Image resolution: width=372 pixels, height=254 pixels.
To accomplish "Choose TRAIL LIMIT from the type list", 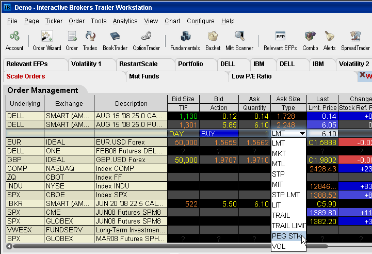I will click(x=288, y=226).
